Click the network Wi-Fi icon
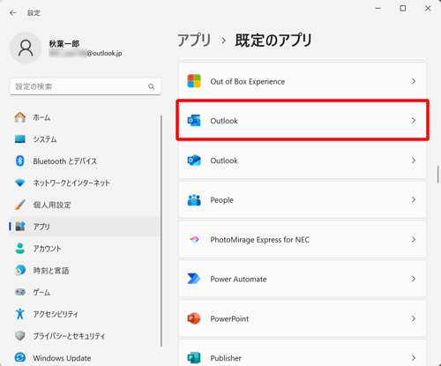441x366 pixels. [20, 183]
